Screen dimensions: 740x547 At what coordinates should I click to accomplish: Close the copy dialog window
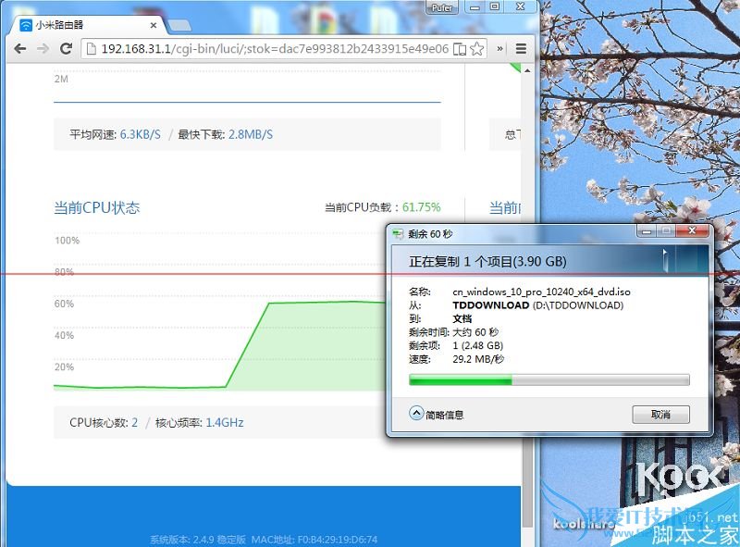coord(692,230)
